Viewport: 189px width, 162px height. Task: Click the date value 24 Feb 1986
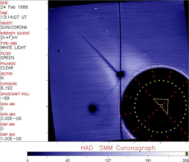click(x=13, y=7)
